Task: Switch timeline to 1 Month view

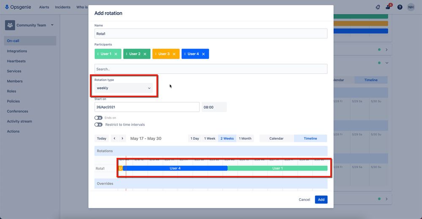Action: 245,138
